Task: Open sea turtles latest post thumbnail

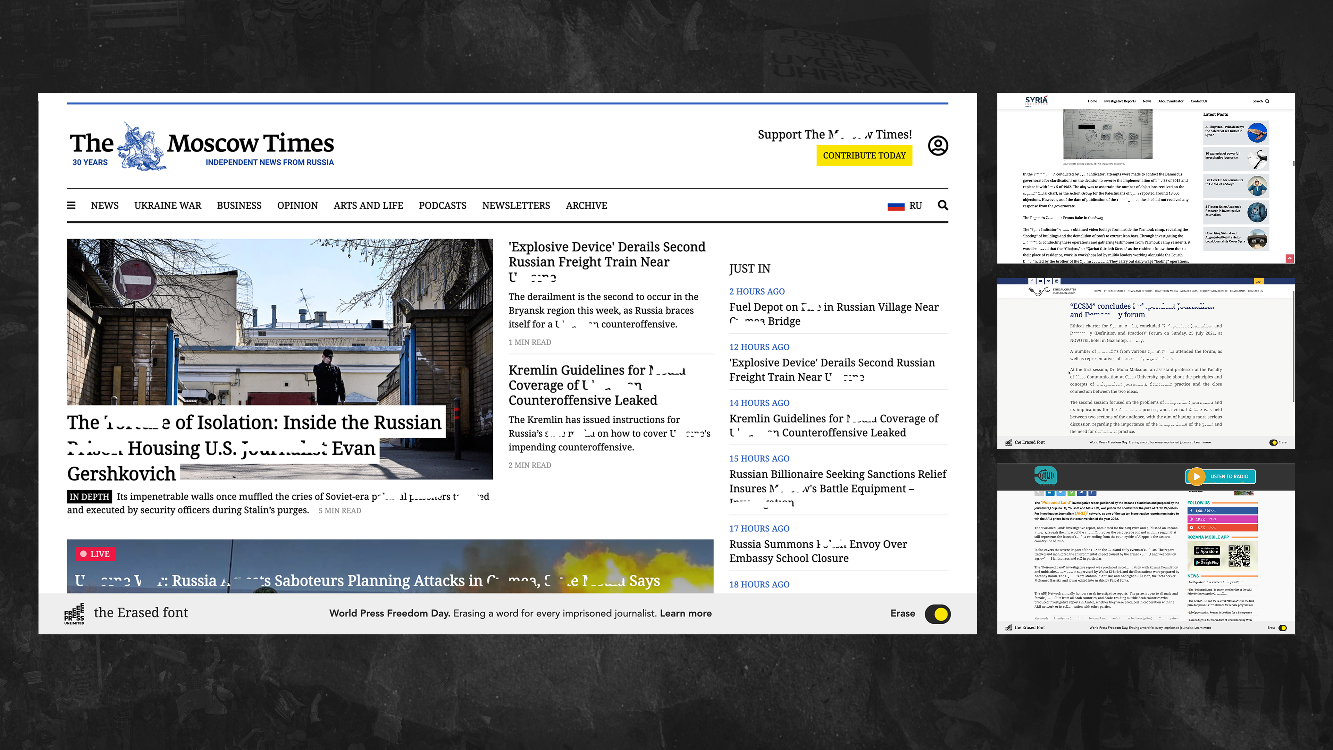Action: click(x=1257, y=133)
